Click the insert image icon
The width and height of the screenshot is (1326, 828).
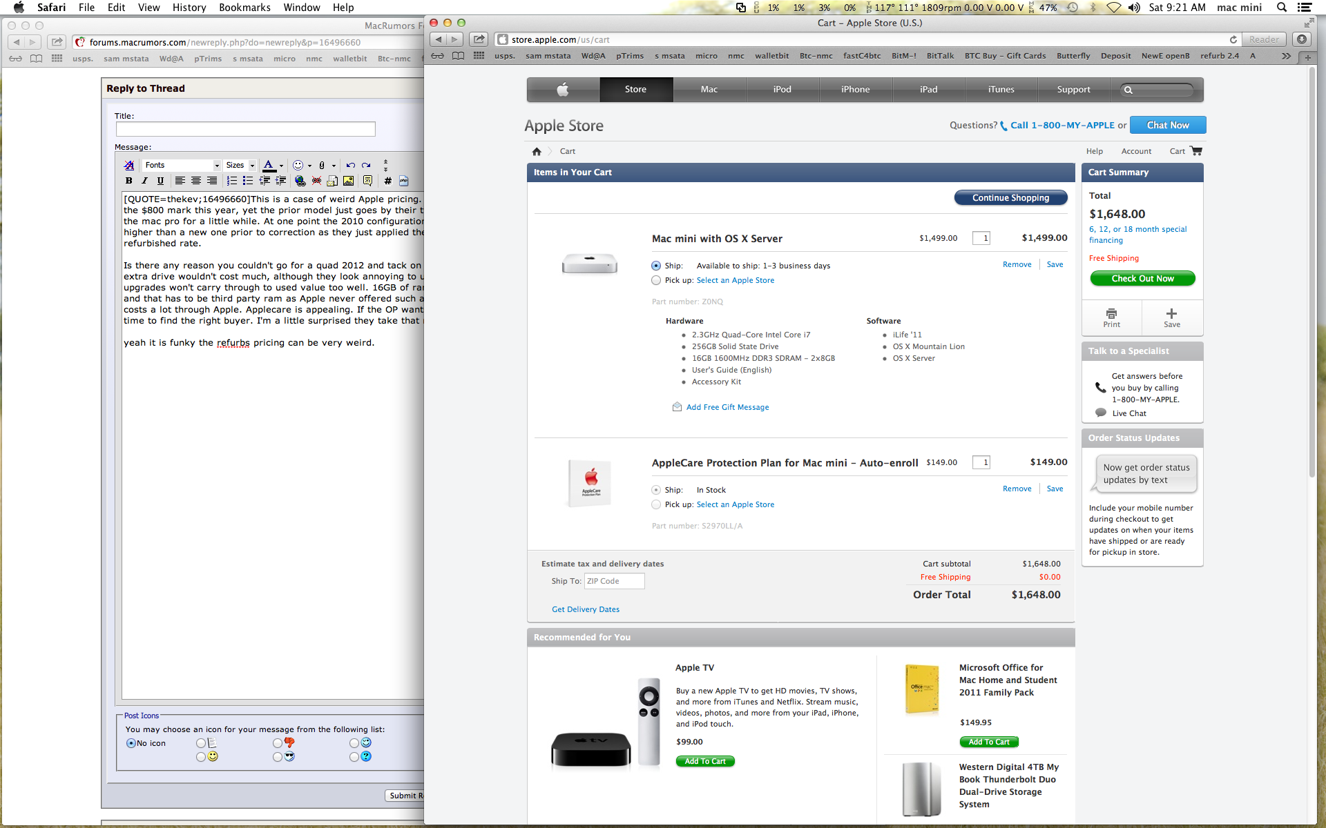[348, 181]
